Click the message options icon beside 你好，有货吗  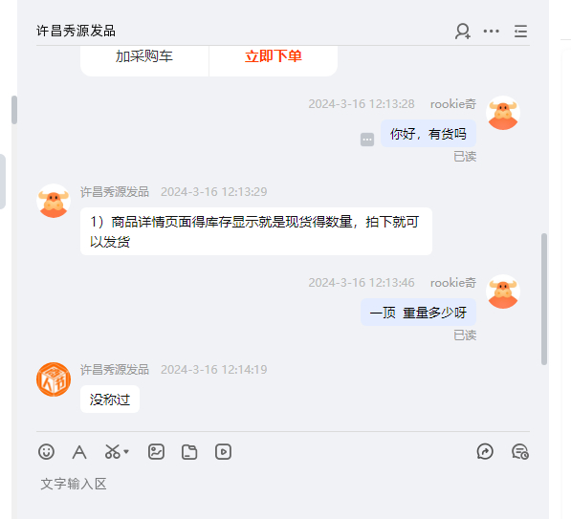point(367,140)
